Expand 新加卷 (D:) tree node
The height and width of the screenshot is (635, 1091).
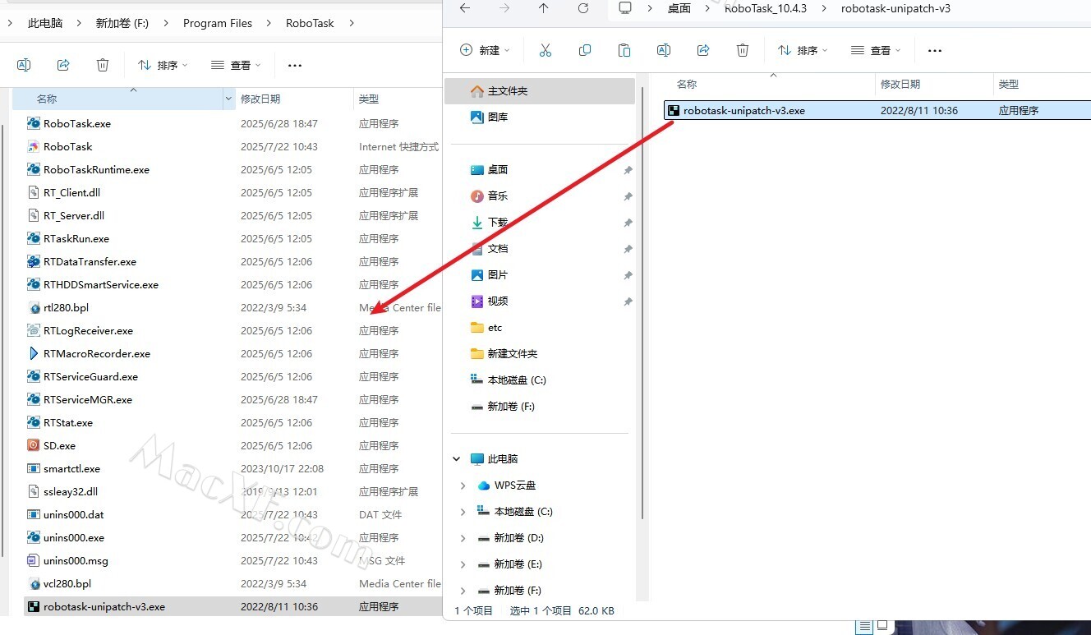point(463,537)
